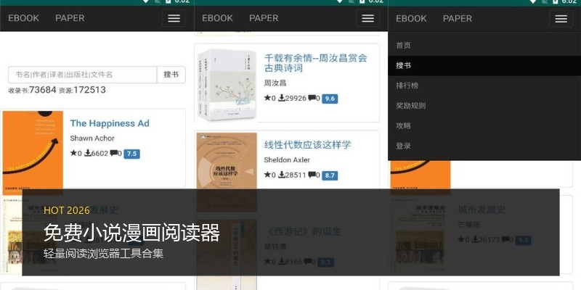The width and height of the screenshot is (581, 290).
Task: Click star icon in Happiness Ad row
Action: (74, 153)
